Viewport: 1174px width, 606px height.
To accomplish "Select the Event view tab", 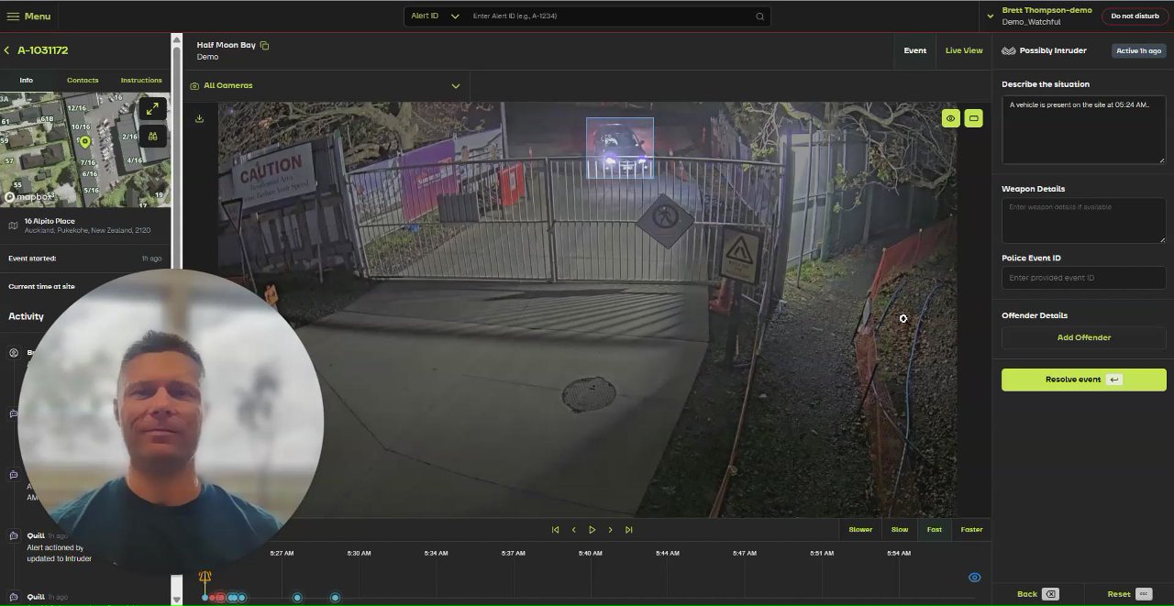I will [x=914, y=50].
